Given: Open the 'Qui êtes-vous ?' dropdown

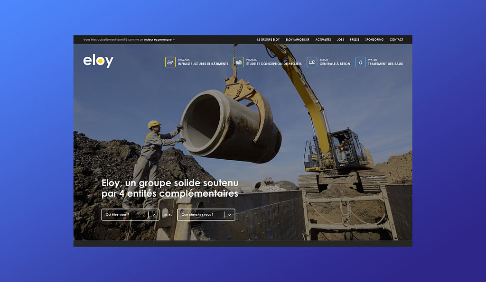Looking at the screenshot, I should 125,215.
